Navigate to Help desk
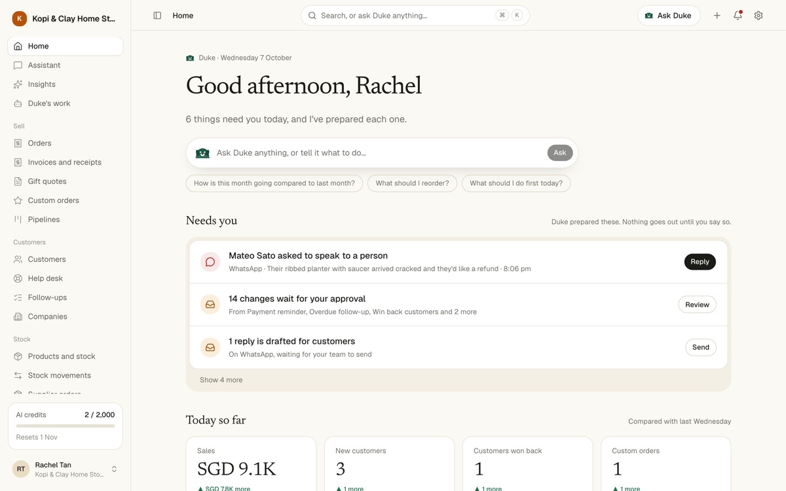Image resolution: width=786 pixels, height=491 pixels. pyautogui.click(x=65, y=278)
